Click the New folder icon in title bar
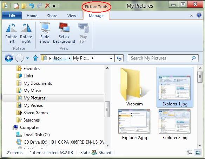The width and height of the screenshot is (205, 159). pyautogui.click(x=24, y=6)
